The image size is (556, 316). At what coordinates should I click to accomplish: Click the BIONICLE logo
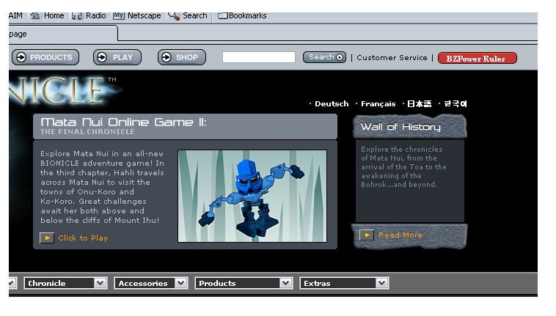64,90
